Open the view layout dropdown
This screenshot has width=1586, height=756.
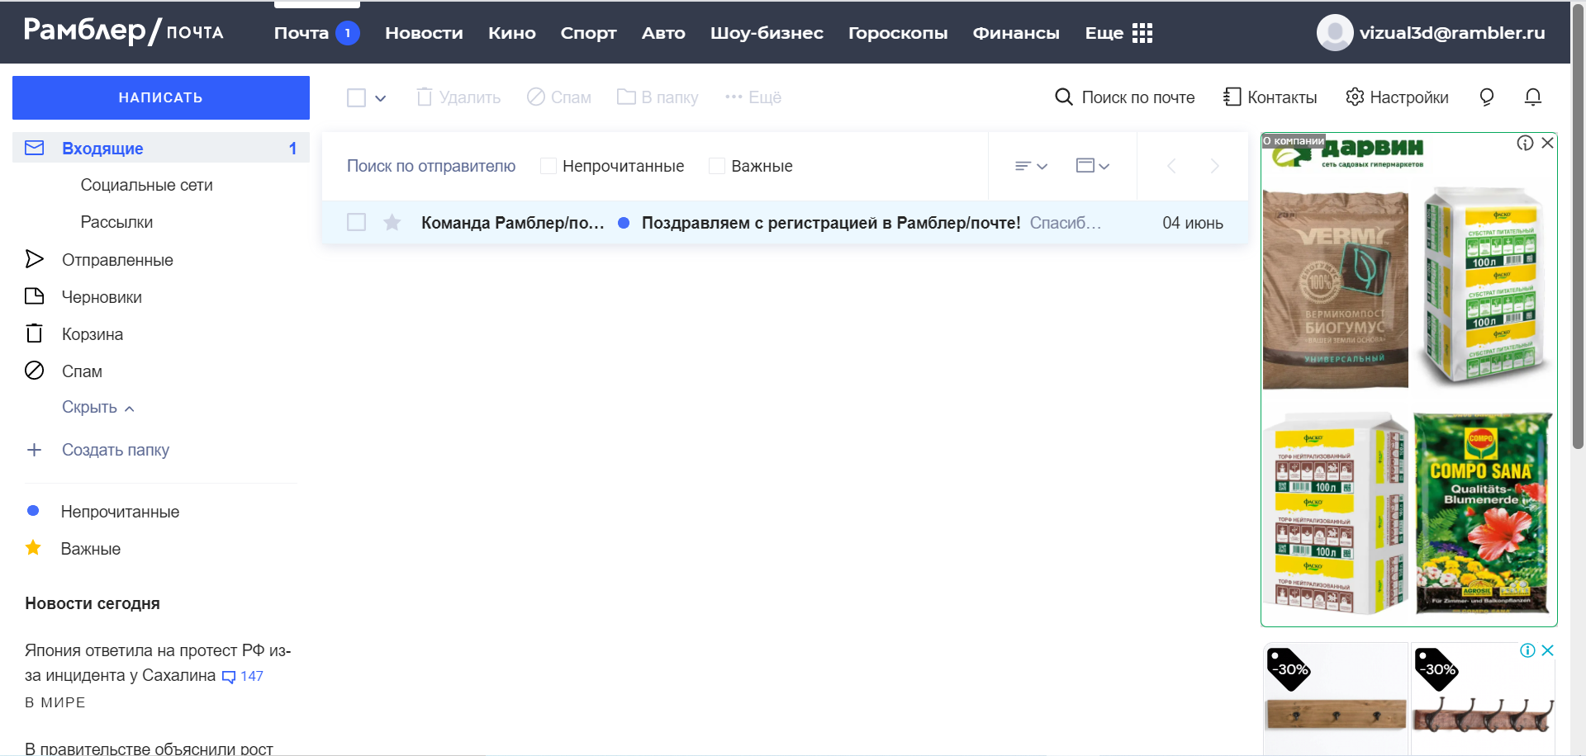pyautogui.click(x=1092, y=166)
